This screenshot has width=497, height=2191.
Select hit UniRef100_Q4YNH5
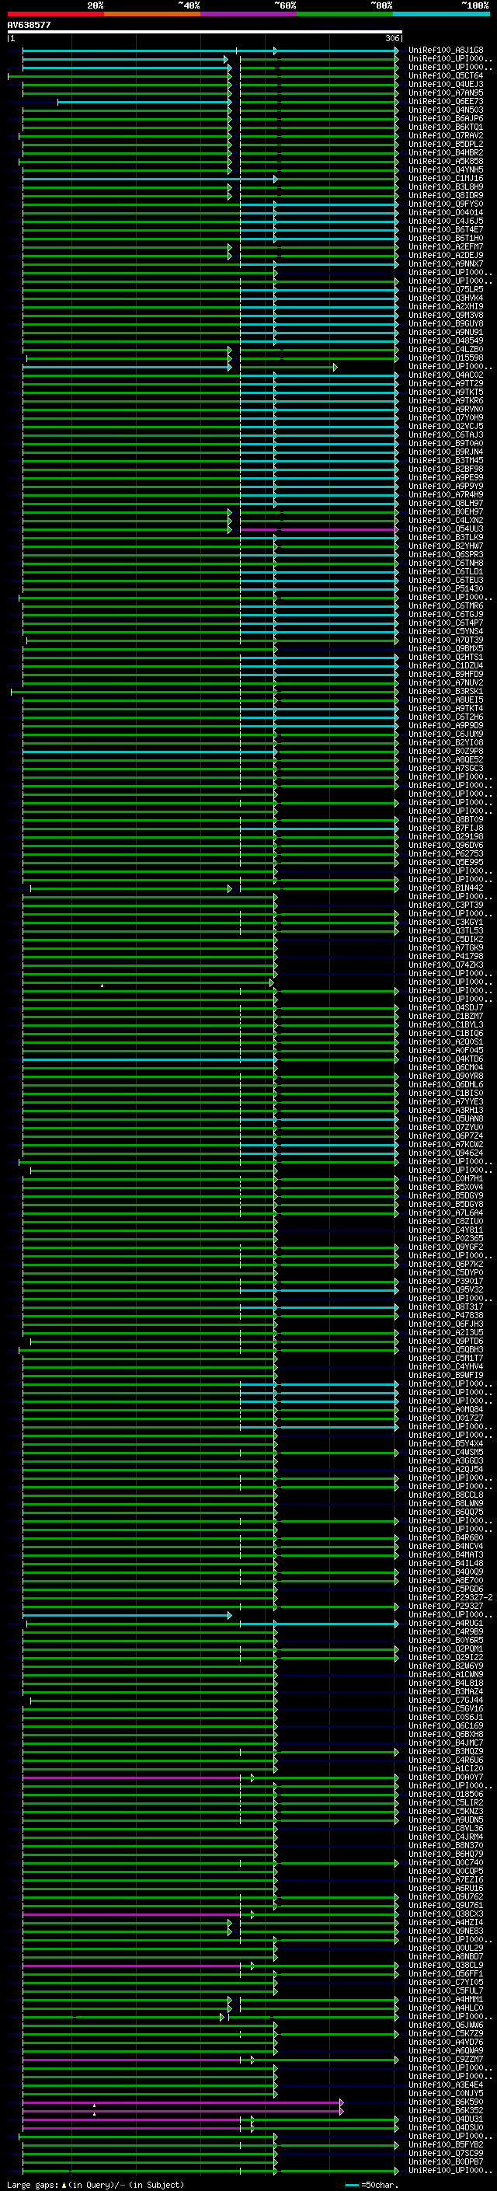click(x=446, y=169)
